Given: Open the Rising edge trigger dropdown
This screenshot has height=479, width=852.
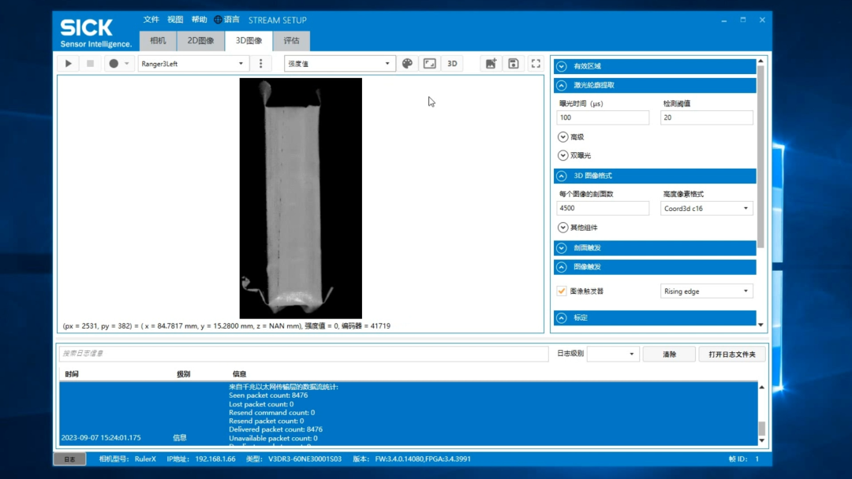Looking at the screenshot, I should tap(706, 291).
